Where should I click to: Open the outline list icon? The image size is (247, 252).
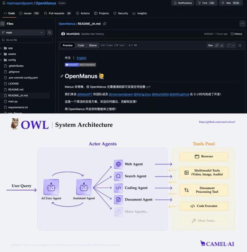(240, 45)
